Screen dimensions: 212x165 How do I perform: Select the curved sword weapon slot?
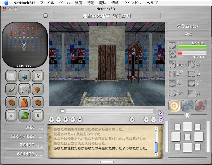tap(11, 89)
